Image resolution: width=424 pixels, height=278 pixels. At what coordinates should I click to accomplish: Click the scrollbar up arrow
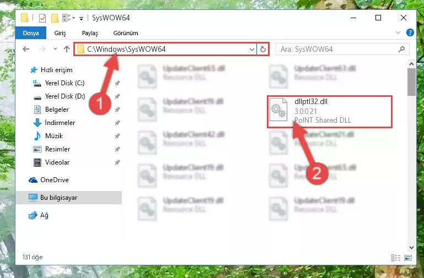pyautogui.click(x=411, y=64)
